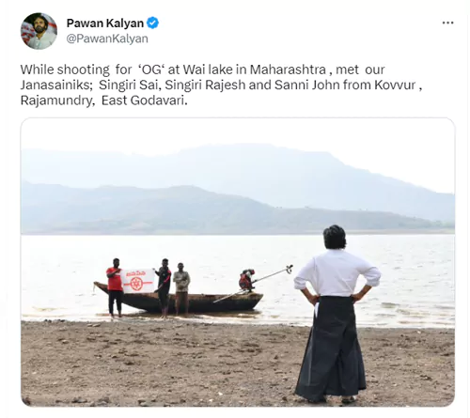Viewport: 470px width, 418px height.
Task: Click the person crouching on boat bow
Action: click(x=246, y=280)
